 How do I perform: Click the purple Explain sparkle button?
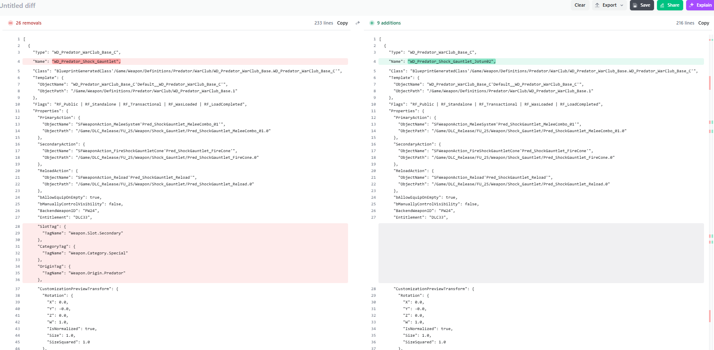(x=700, y=5)
